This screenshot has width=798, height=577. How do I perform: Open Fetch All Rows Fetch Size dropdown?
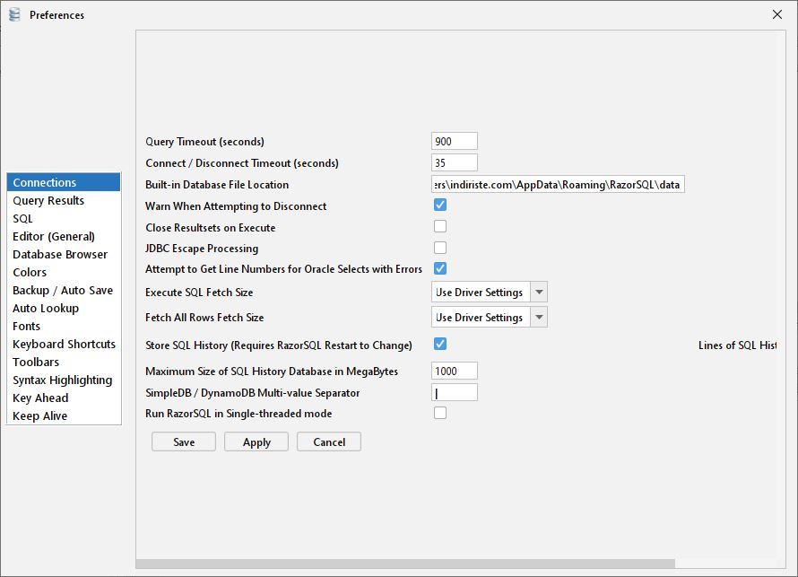pyautogui.click(x=489, y=318)
